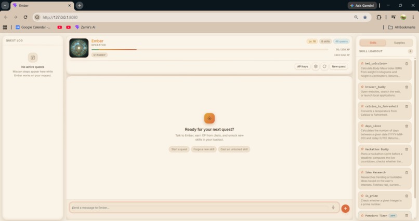Click the refresh icon next to New quest
Image resolution: width=419 pixels, height=221 pixels.
(x=324, y=66)
